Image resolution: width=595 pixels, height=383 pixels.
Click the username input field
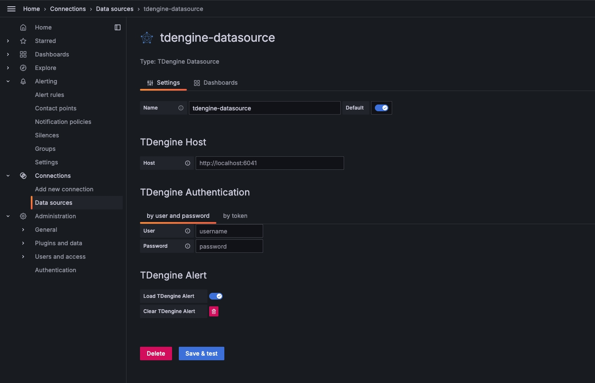tap(229, 231)
